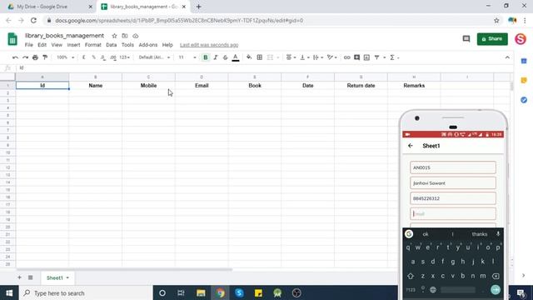
Task: Click the Last edit was seconds ago link
Action: point(209,45)
